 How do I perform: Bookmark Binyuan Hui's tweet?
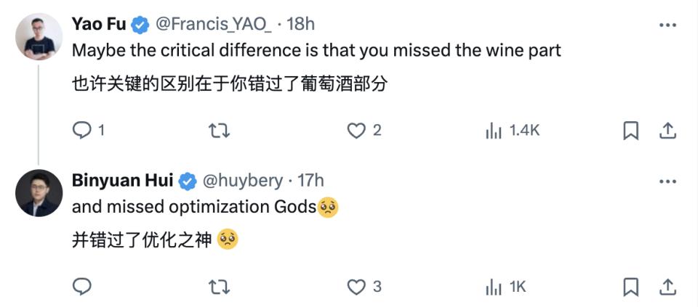(x=631, y=287)
